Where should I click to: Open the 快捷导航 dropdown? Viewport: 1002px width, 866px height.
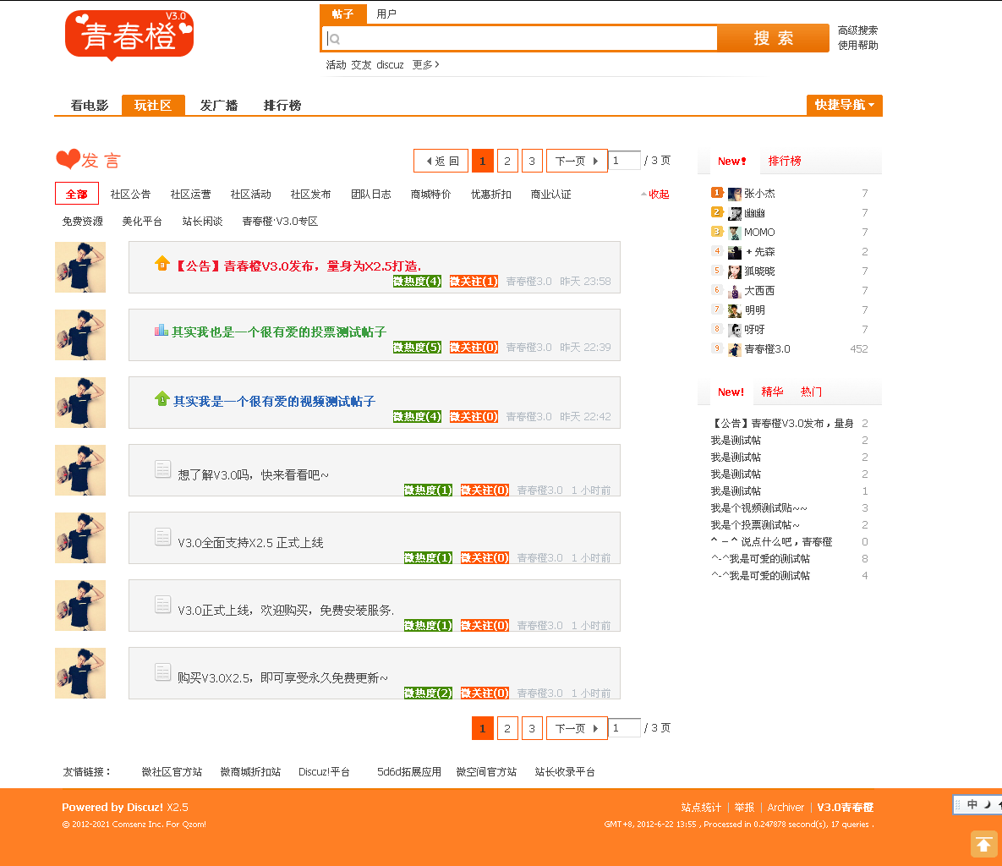pos(844,105)
